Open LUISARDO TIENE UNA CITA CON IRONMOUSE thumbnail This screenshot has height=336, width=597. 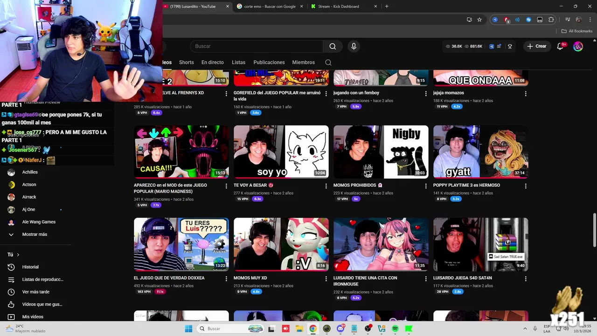(x=381, y=244)
